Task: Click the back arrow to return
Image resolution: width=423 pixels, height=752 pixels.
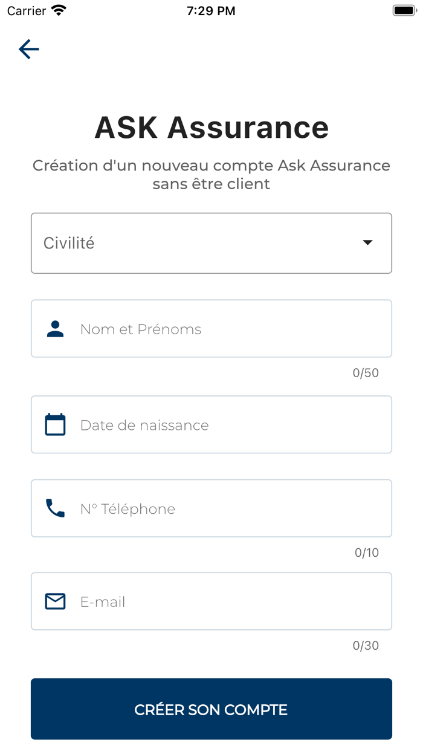Action: point(28,49)
